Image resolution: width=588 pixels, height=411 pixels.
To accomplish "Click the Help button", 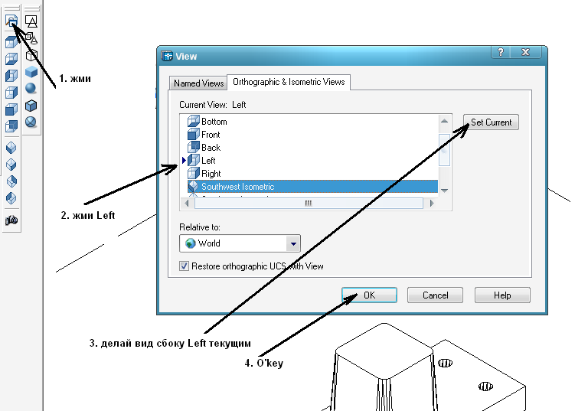I will coord(502,295).
